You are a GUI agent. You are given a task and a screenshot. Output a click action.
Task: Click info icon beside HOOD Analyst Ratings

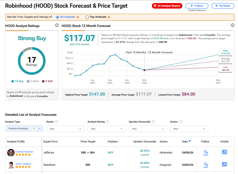coord(57,26)
